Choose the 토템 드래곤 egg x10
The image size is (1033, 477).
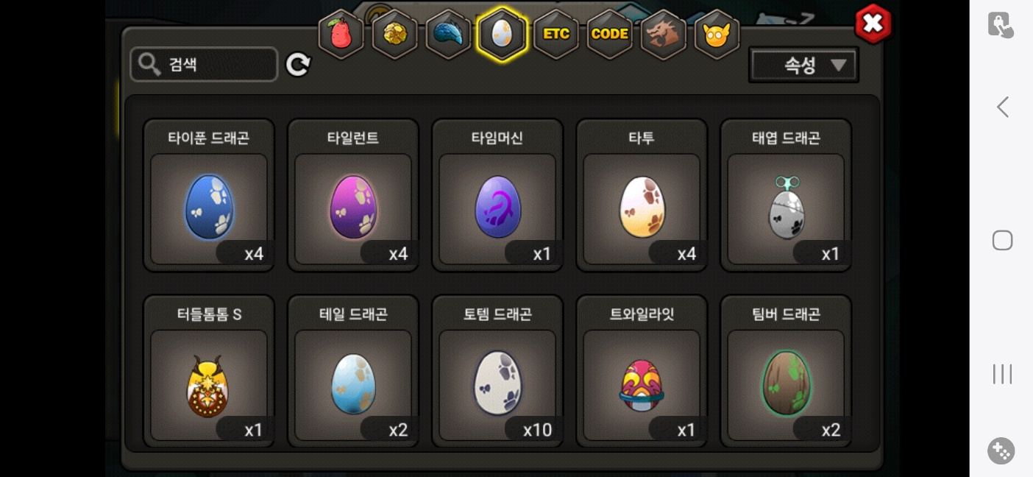[x=497, y=372]
